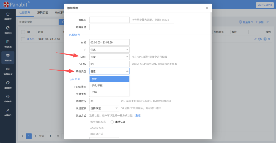Click the page jump number field

click(x=50, y=136)
